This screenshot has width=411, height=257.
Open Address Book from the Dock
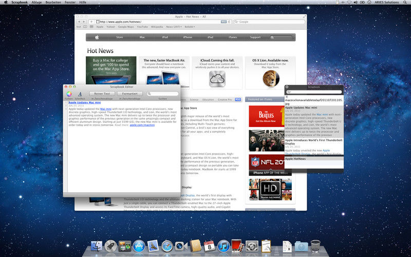point(196,246)
